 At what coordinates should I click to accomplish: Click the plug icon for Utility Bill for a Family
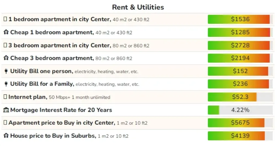(6, 84)
